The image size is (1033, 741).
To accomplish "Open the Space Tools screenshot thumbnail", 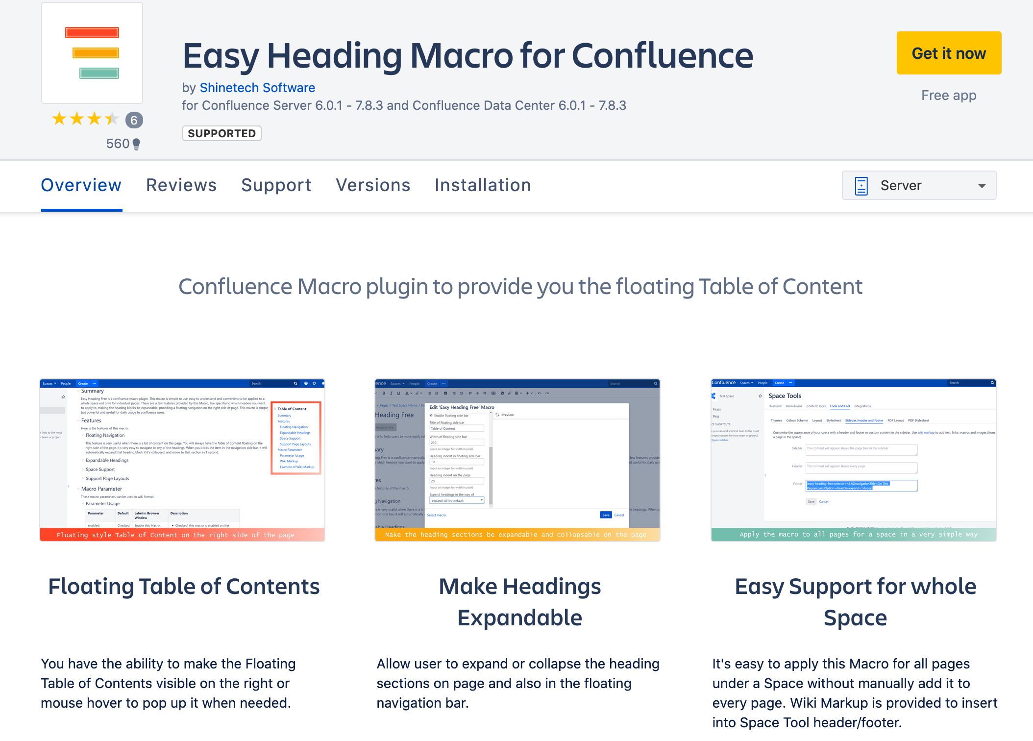I will 853,460.
